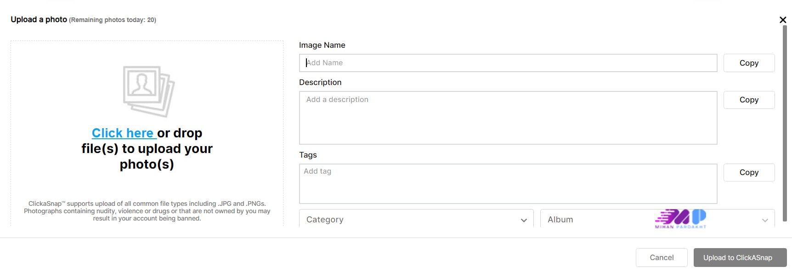This screenshot has width=792, height=272.
Task: Open the 'Click here' file upload link
Action: (x=123, y=133)
